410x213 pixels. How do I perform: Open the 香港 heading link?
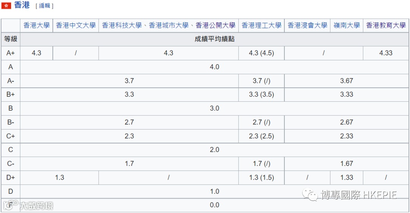click(22, 5)
